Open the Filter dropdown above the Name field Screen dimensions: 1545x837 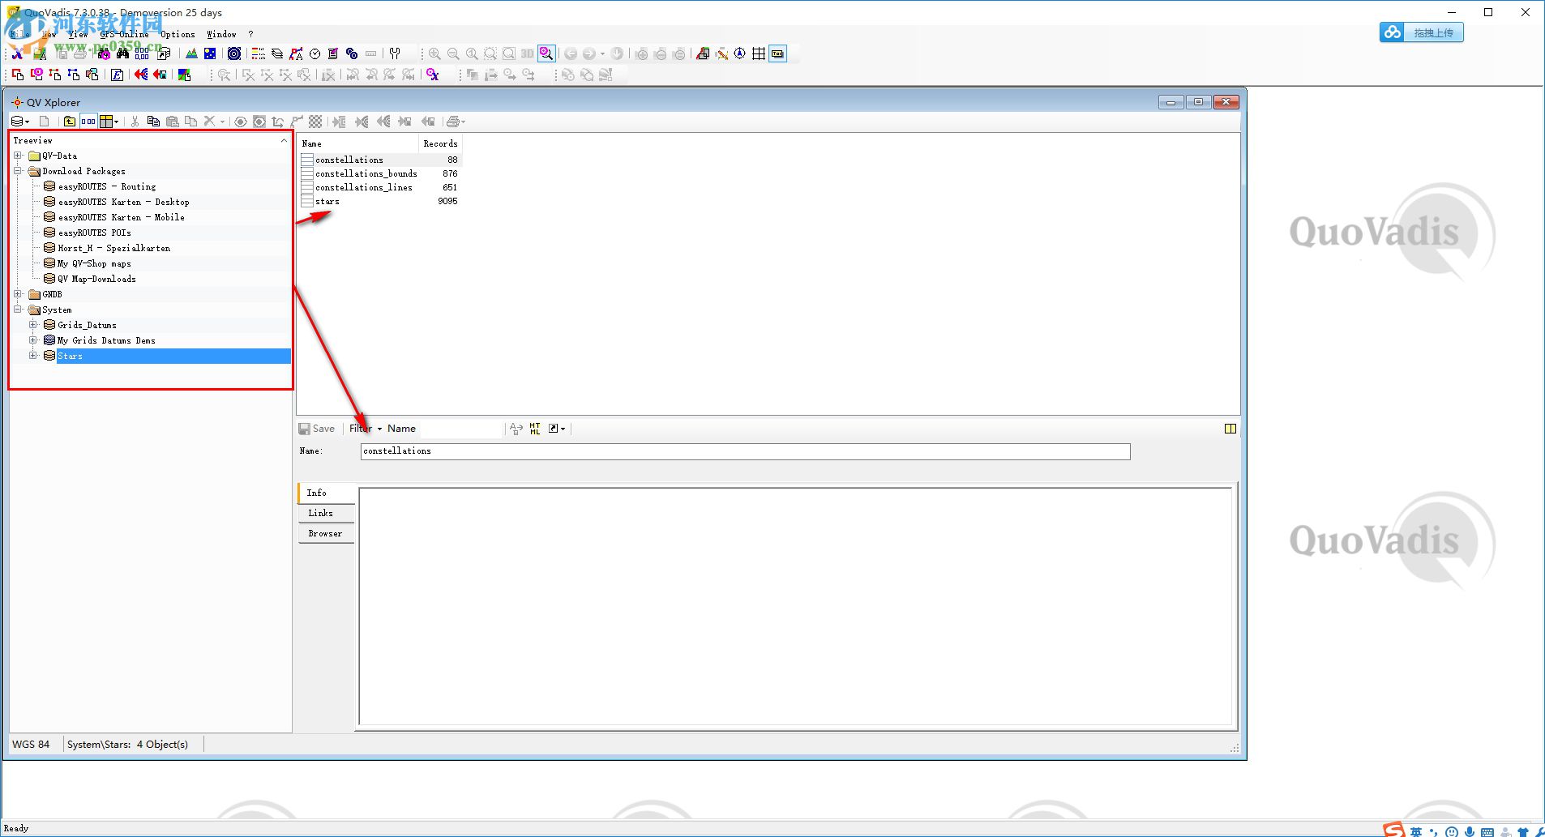[x=363, y=428]
